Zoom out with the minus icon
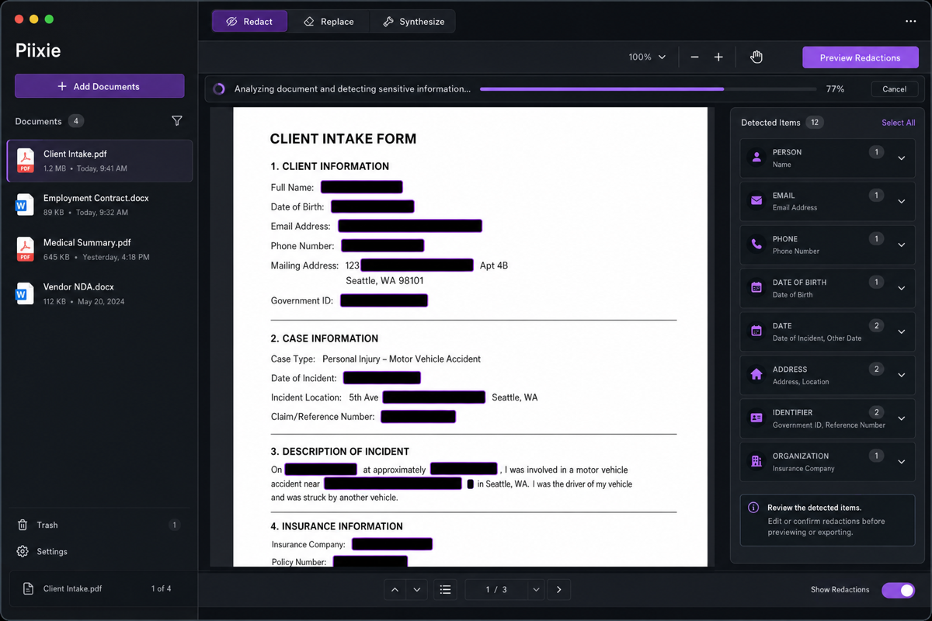932x621 pixels. click(694, 57)
